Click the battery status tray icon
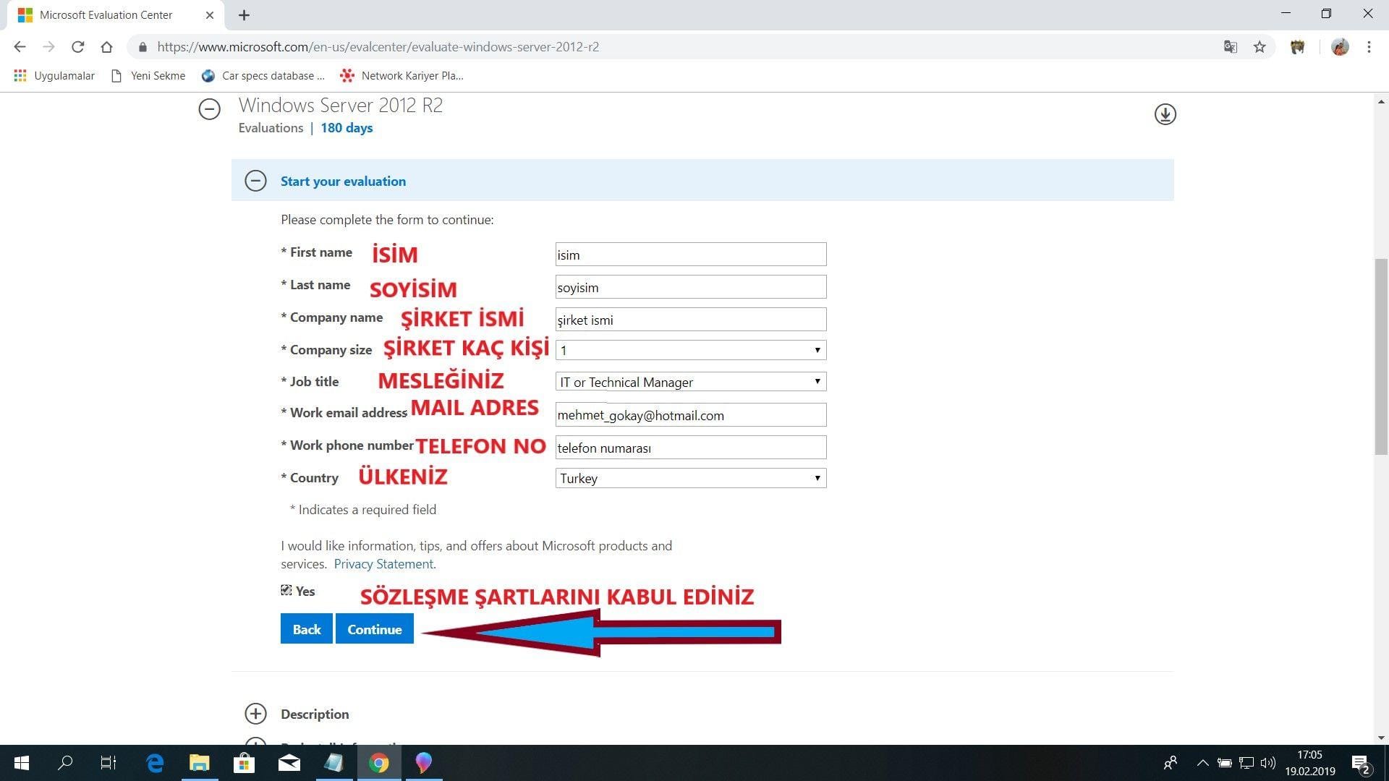This screenshot has width=1389, height=781. pos(1224,763)
